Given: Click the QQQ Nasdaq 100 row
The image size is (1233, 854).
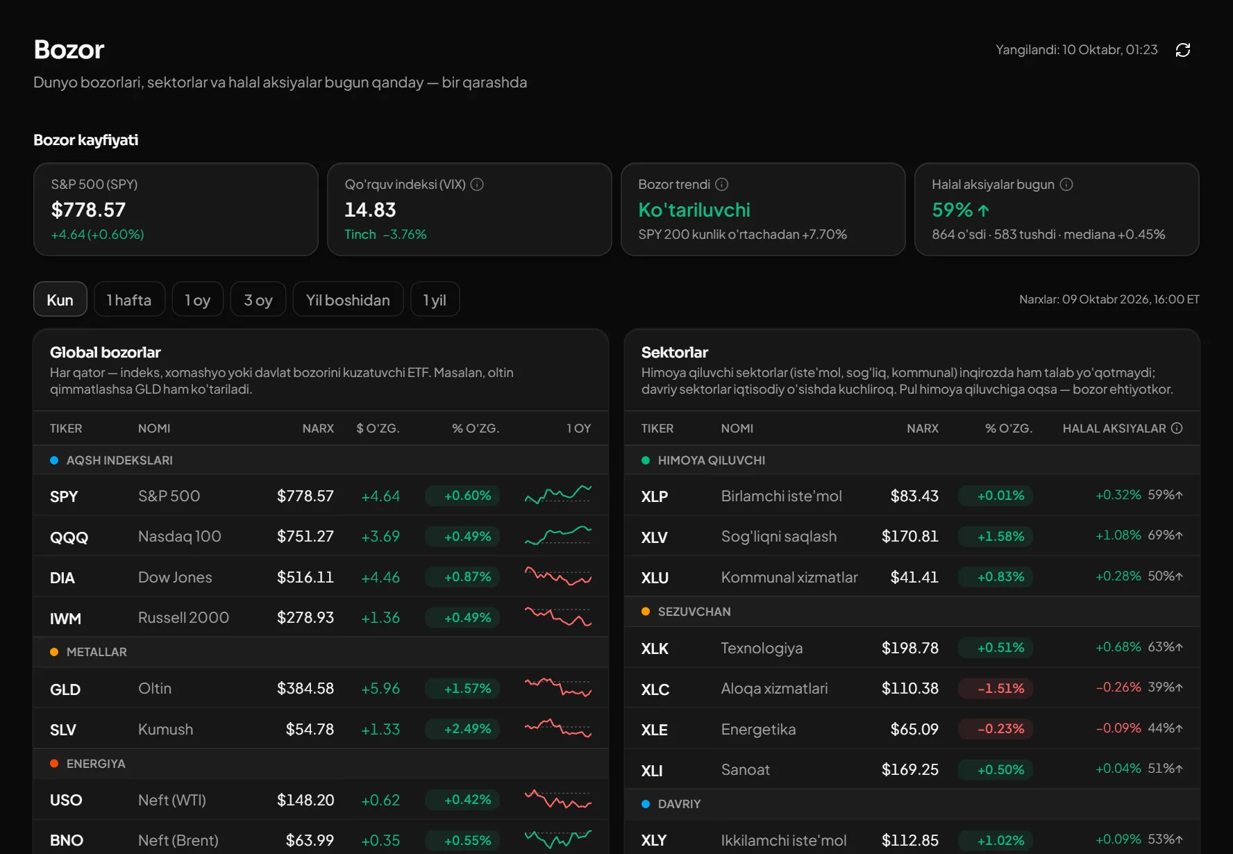Looking at the screenshot, I should [x=321, y=537].
